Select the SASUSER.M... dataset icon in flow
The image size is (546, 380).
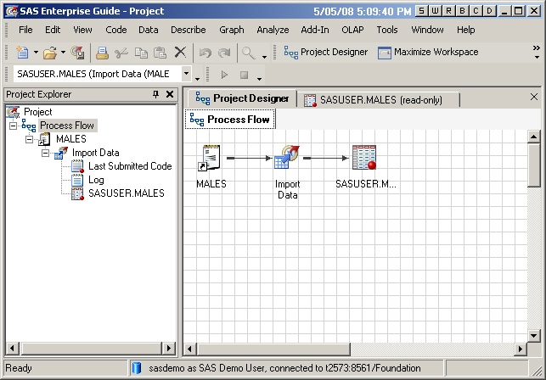[363, 159]
